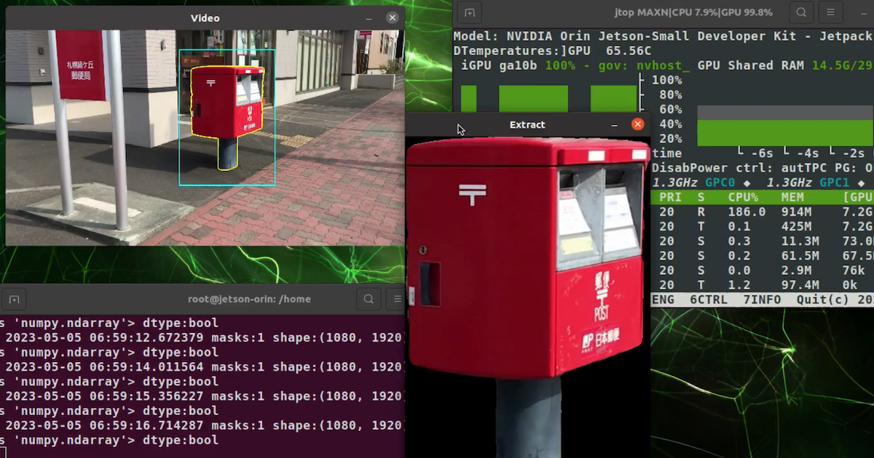Screen dimensions: 874x458
Task: Click the GPC1 frequency label
Action: coord(834,182)
